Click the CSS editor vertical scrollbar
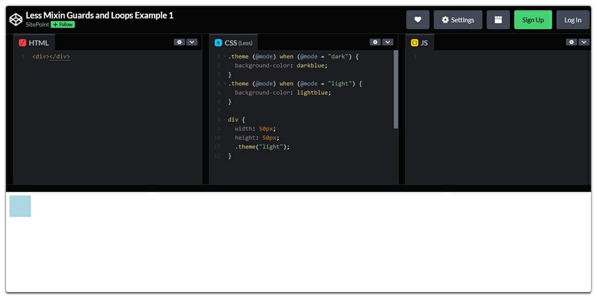The width and height of the screenshot is (597, 298). 395,89
